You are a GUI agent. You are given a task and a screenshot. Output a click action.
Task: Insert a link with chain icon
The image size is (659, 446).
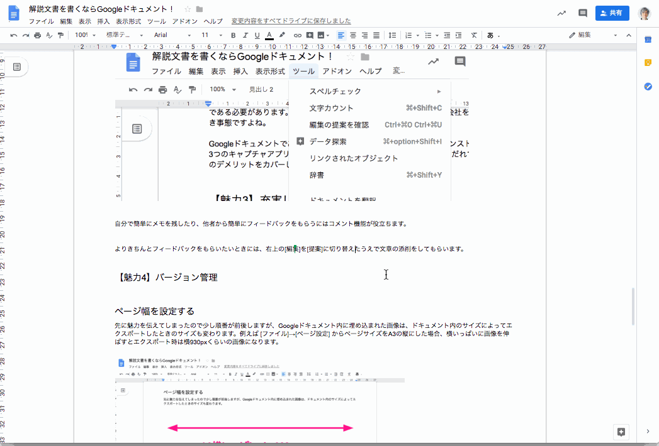[298, 35]
